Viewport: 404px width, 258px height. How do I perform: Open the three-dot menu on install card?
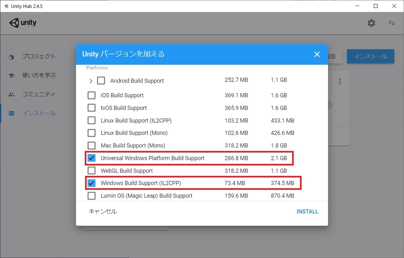[340, 82]
